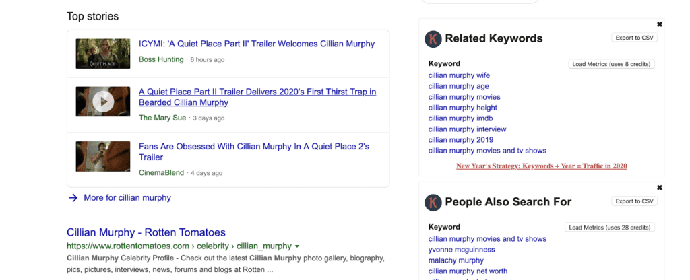Viewport: 690px width, 280px height.
Task: Select 'yvonne mcguinness' keyword
Action: point(461,250)
